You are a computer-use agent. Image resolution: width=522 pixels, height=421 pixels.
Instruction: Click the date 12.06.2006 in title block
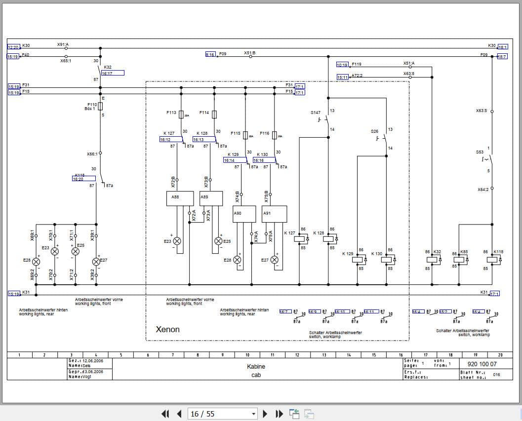pyautogui.click(x=93, y=360)
